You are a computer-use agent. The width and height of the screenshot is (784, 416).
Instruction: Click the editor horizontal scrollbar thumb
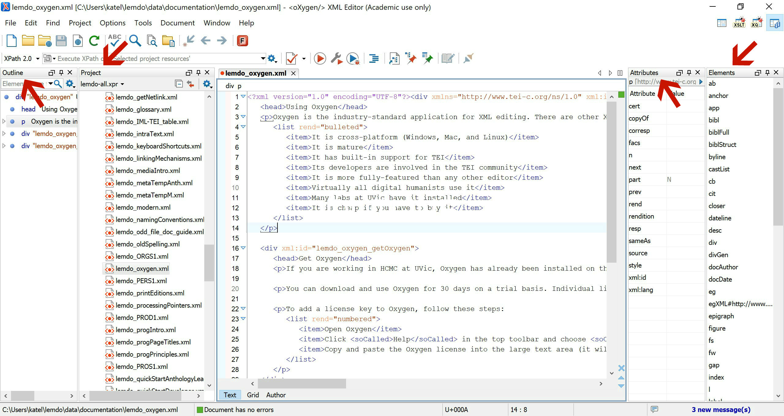click(302, 384)
